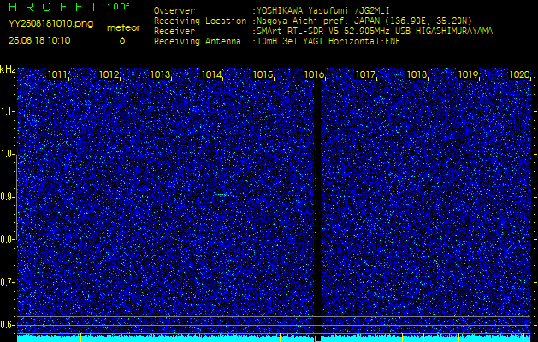This screenshot has height=342, width=538.
Task: Click the 1.0 kHz frequency label
Action: point(7,154)
